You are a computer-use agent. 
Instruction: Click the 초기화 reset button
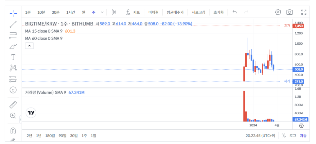[x=219, y=12]
